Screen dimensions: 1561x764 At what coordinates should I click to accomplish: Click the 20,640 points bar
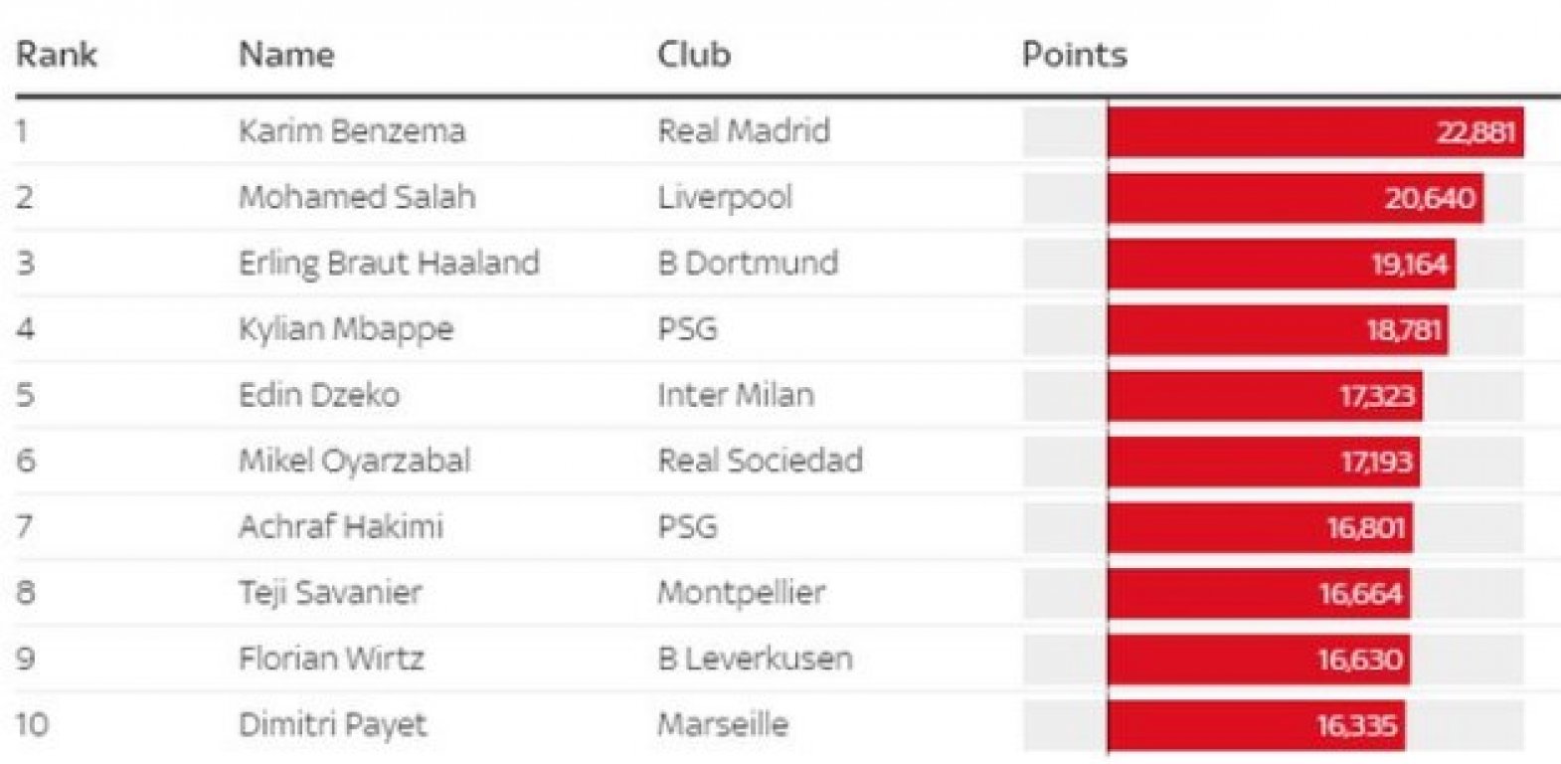(1296, 198)
